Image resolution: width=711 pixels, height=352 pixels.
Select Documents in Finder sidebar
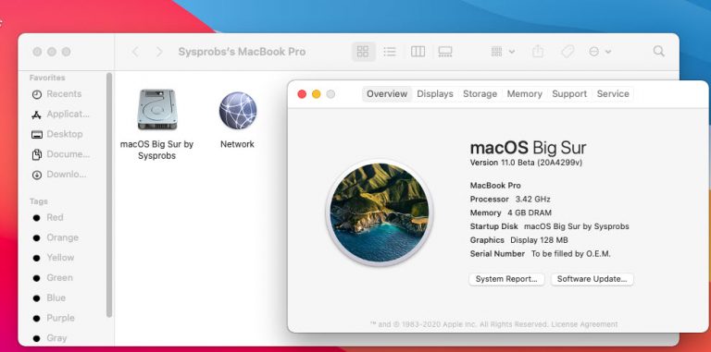(61, 154)
